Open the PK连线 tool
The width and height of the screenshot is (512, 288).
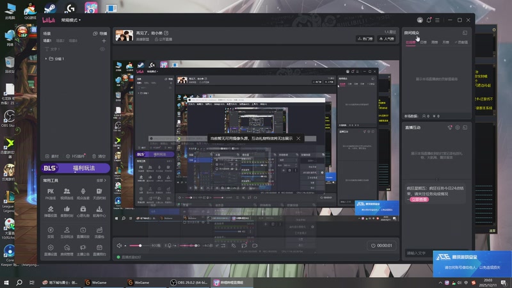point(51,194)
